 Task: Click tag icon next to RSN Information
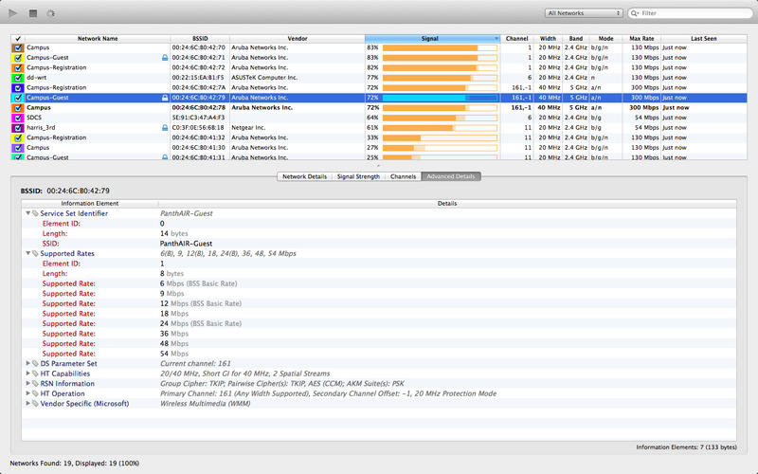(35, 384)
